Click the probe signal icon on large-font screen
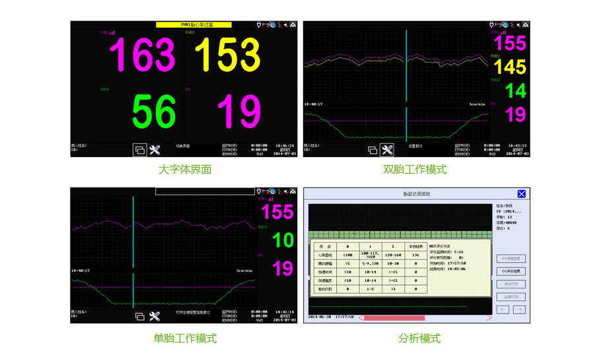611x363 pixels. 279,25
